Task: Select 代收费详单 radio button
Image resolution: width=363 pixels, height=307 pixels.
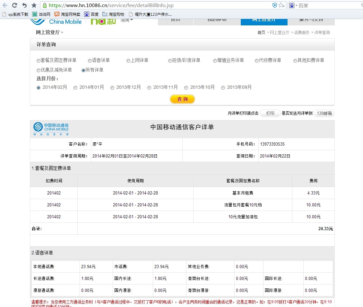Action: coord(256,61)
